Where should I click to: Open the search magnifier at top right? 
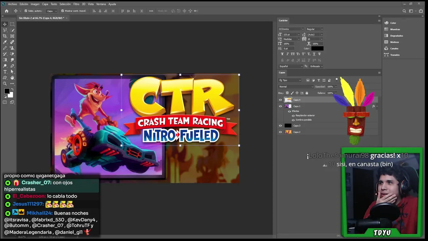[404, 11]
